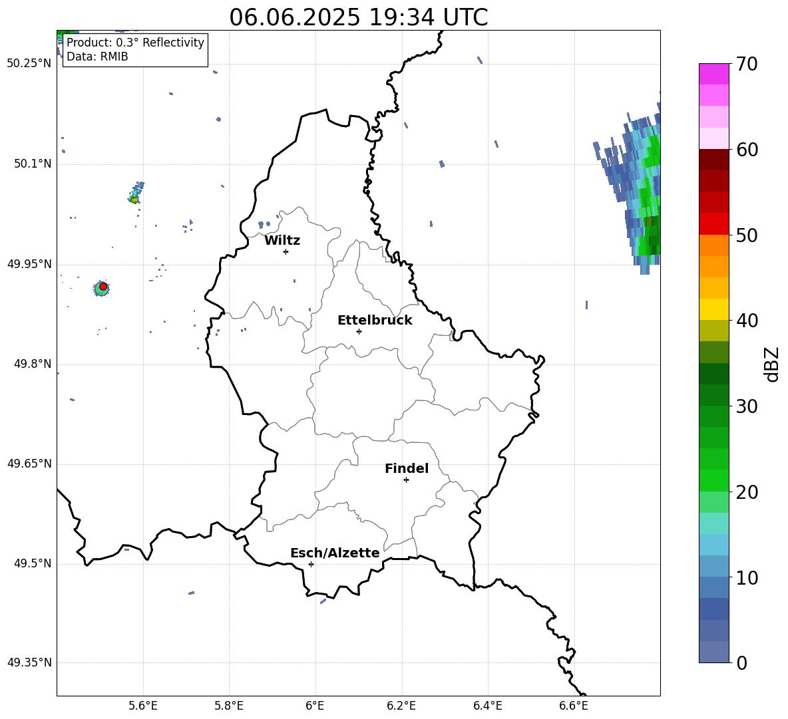
Task: Click the small echo cell near 50.05°N 5.58°E
Action: pos(135,194)
